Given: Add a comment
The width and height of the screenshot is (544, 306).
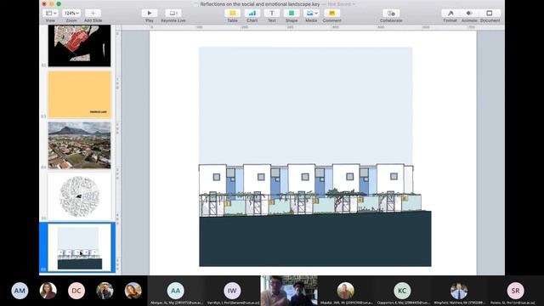Looking at the screenshot, I should click(332, 14).
